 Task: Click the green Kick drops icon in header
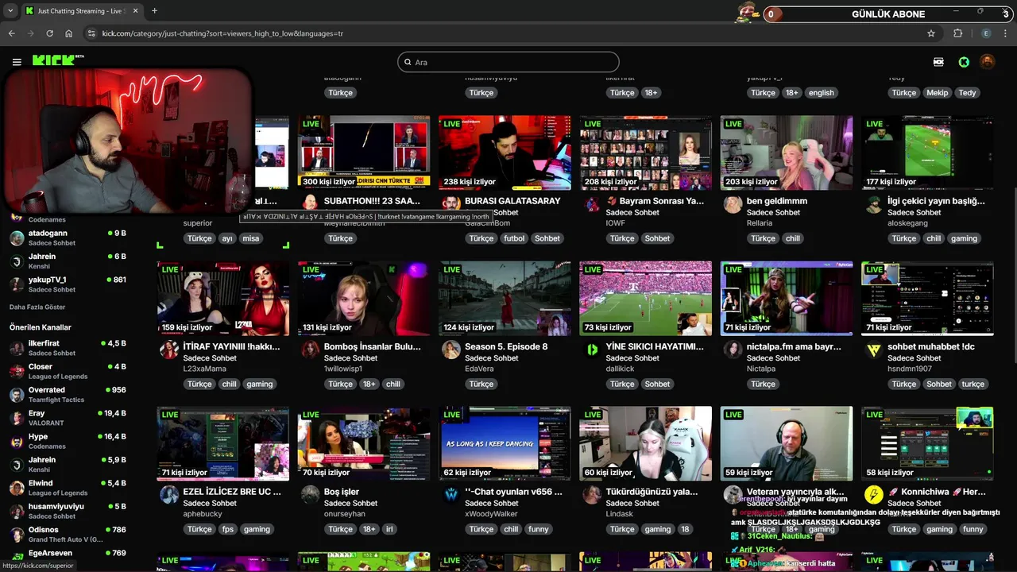(964, 62)
